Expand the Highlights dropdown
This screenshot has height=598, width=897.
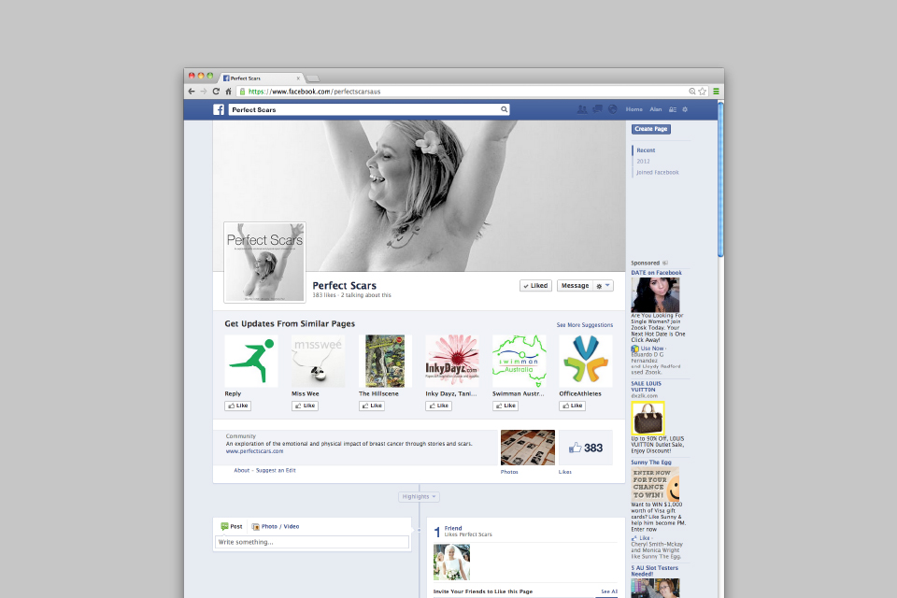(419, 496)
